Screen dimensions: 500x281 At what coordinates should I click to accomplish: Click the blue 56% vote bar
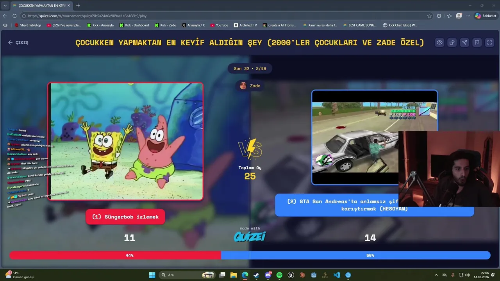point(356,255)
